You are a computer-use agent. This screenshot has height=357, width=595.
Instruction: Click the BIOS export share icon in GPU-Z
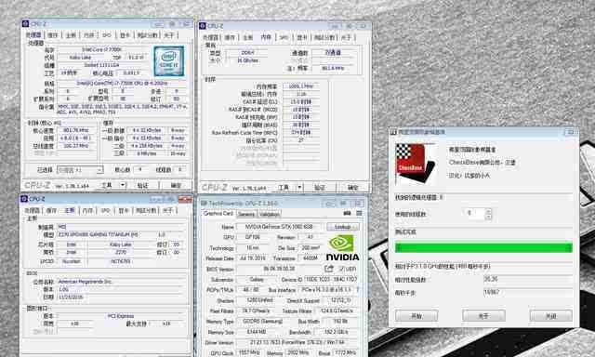click(329, 269)
